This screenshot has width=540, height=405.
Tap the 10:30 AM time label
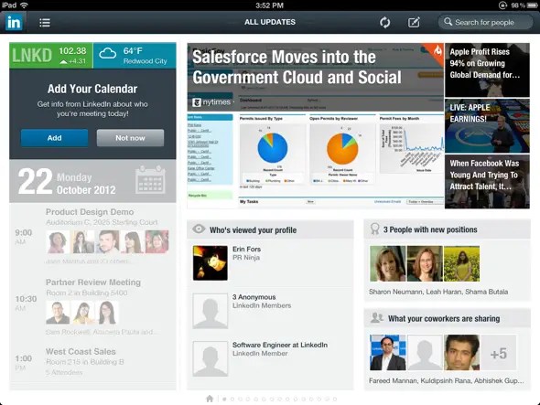pyautogui.click(x=26, y=303)
